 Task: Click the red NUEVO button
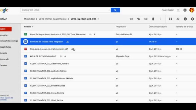point(6,29)
